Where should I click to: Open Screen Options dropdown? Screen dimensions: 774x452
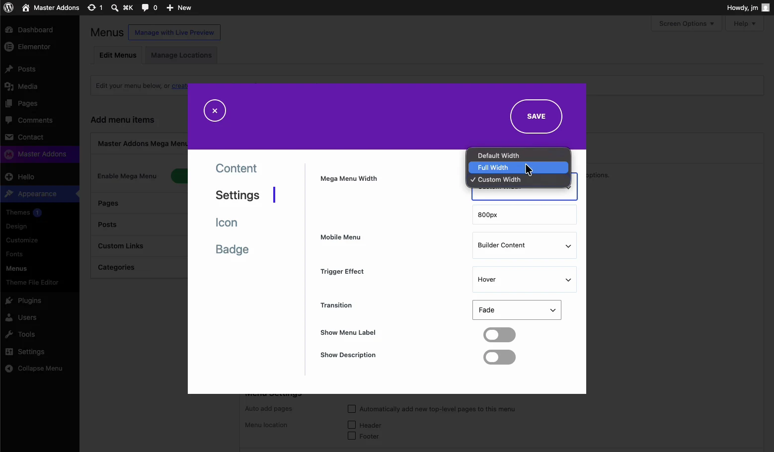point(686,23)
